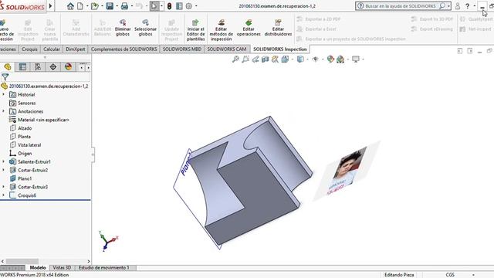Open the DimXpert ribbon tab

pos(76,49)
